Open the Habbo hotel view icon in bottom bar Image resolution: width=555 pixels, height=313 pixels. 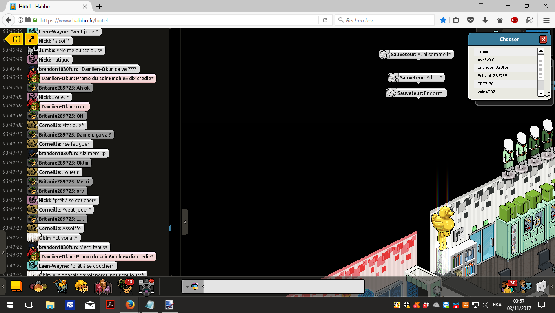tap(16, 287)
